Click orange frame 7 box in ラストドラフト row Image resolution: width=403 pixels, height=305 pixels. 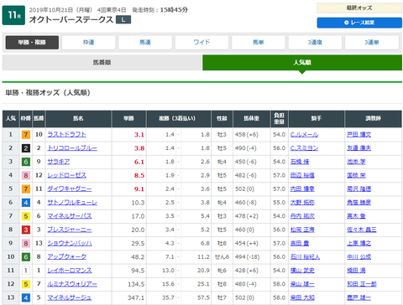26,135
